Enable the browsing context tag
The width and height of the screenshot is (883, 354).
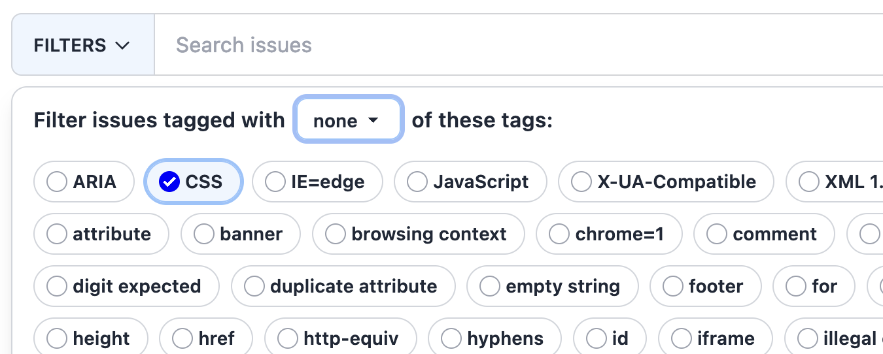419,234
